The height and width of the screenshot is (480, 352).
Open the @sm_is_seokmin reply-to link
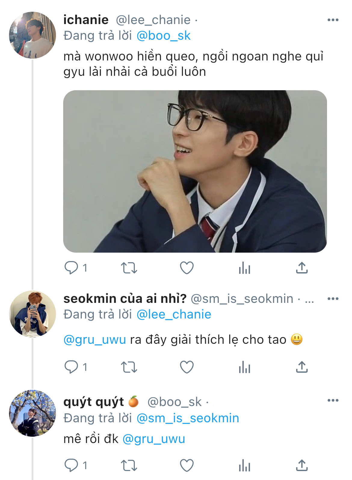click(x=188, y=418)
